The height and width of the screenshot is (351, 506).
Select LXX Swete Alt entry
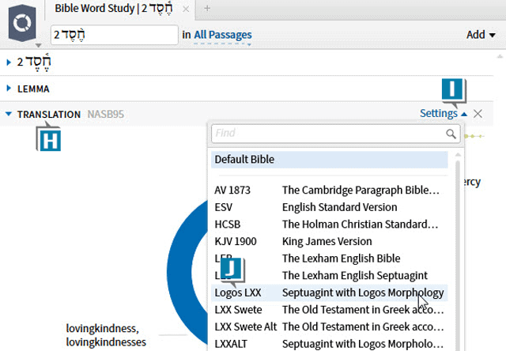(330, 326)
